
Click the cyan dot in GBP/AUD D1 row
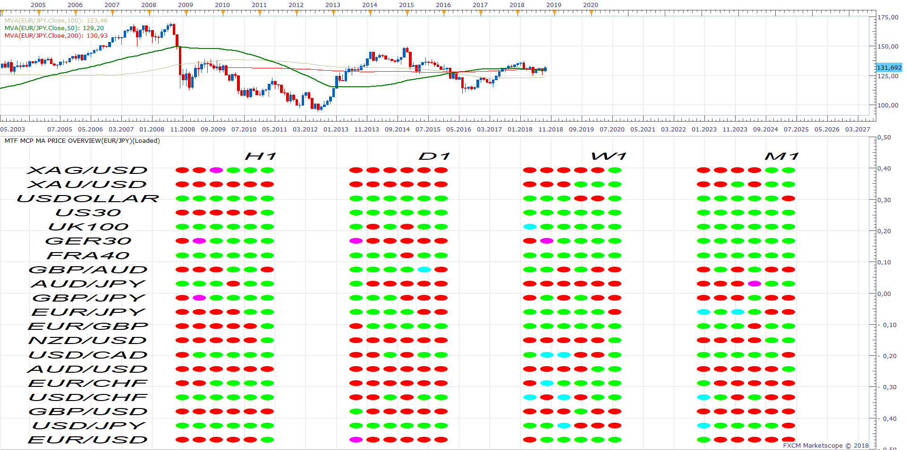(424, 270)
